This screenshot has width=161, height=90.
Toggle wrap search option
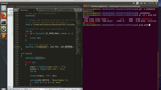22,89
